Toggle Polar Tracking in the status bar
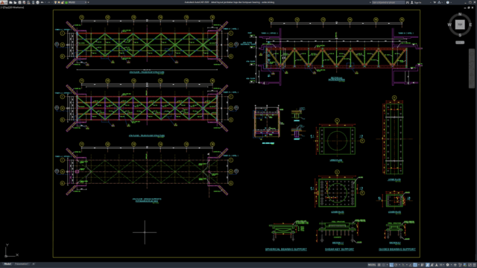The height and width of the screenshot is (268, 477). [x=396, y=265]
